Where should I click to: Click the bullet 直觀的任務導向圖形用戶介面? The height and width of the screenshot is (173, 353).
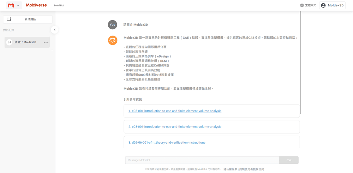tap(145, 47)
